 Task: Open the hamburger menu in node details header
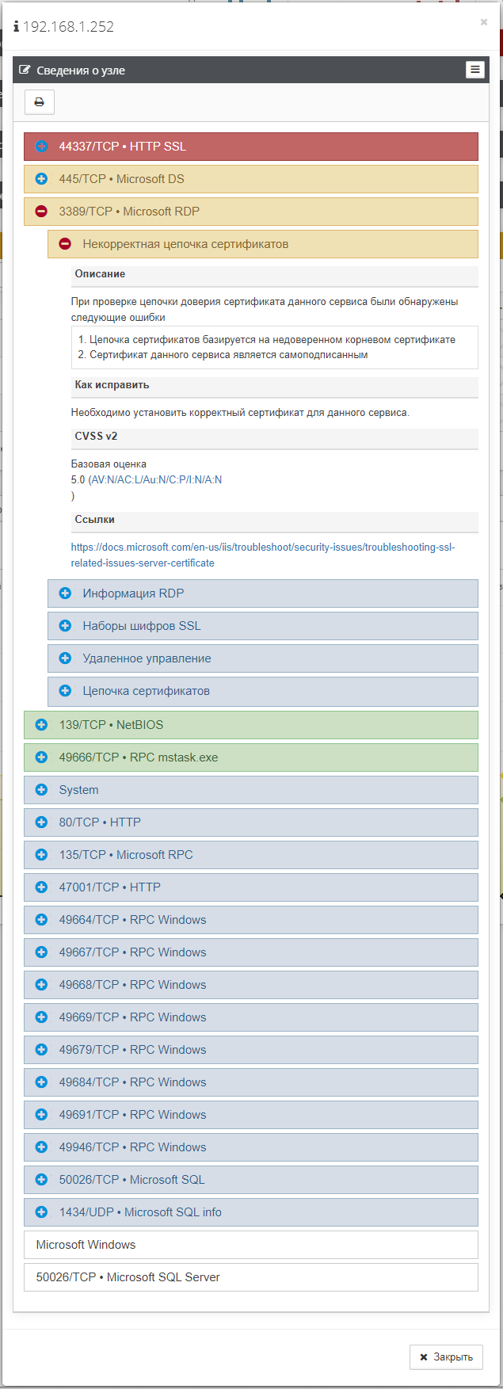(474, 70)
